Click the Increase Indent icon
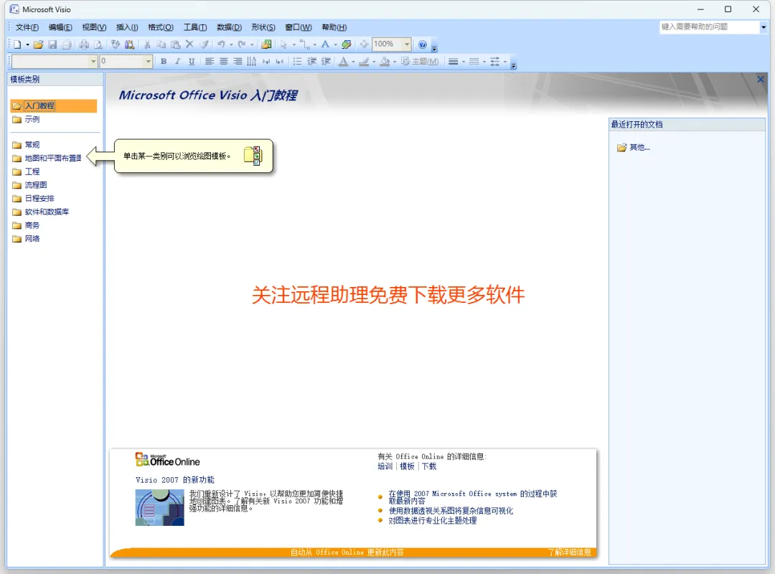 click(x=326, y=61)
